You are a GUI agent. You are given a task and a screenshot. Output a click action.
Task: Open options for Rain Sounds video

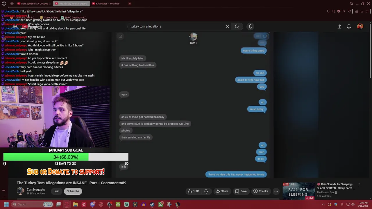click(x=359, y=185)
